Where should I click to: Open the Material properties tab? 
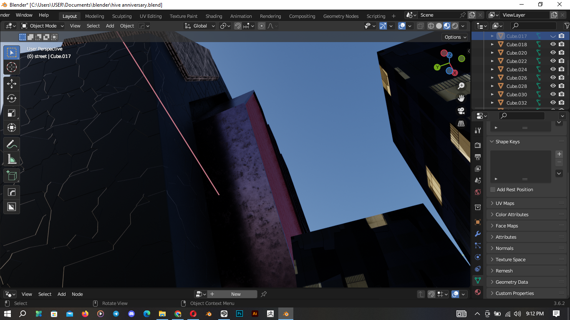pyautogui.click(x=478, y=292)
